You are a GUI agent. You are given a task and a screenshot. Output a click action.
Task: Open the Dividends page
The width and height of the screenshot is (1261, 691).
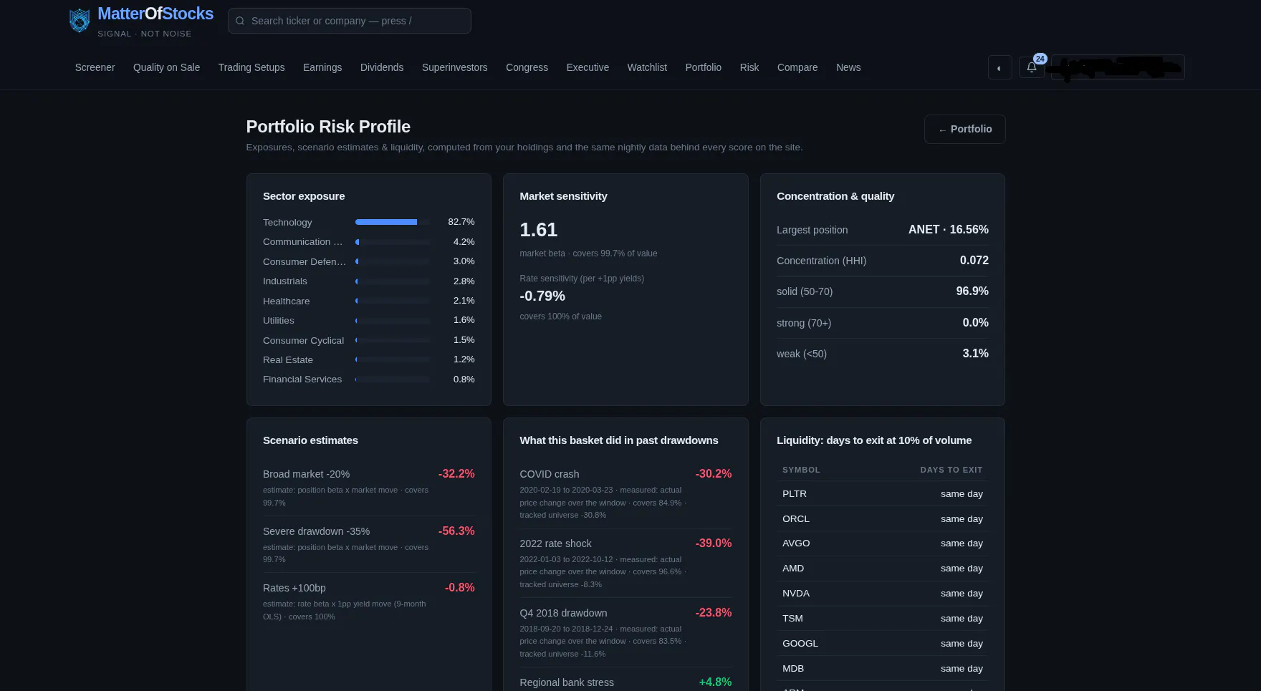(382, 67)
